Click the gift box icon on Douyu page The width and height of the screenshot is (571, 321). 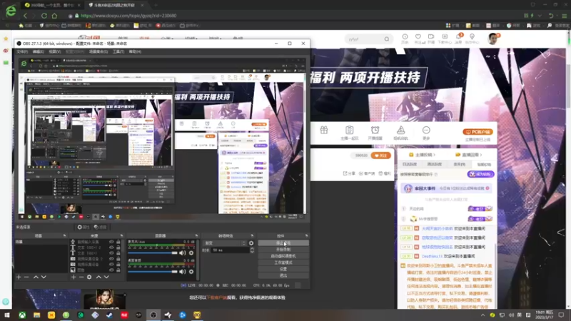click(324, 131)
